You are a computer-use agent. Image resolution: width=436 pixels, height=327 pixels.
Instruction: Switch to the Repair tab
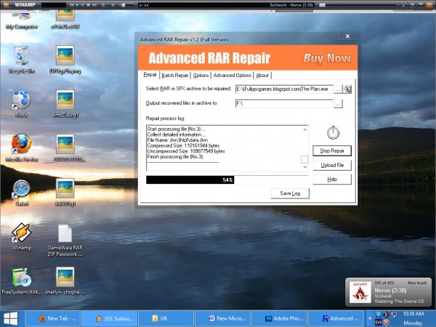tap(150, 75)
